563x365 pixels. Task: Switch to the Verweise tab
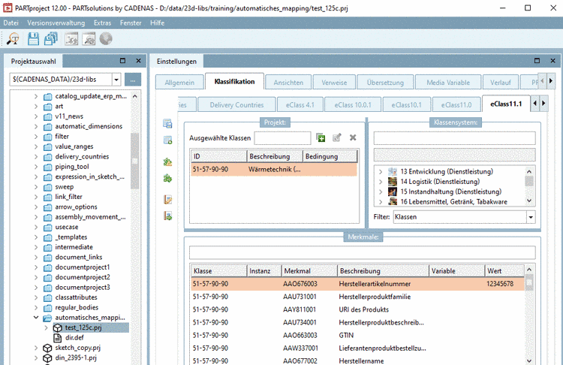[x=334, y=83]
